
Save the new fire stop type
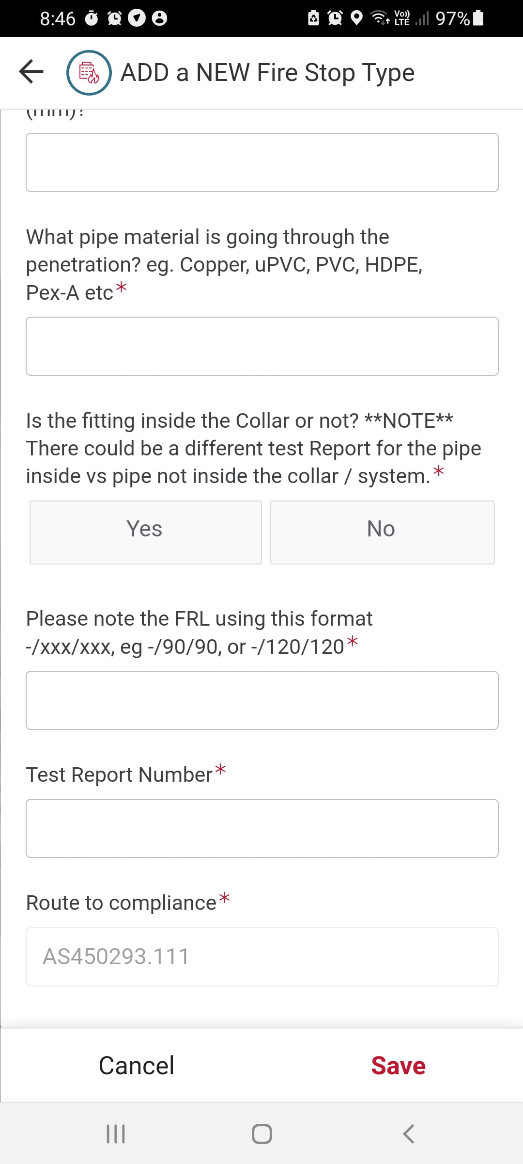click(398, 1066)
